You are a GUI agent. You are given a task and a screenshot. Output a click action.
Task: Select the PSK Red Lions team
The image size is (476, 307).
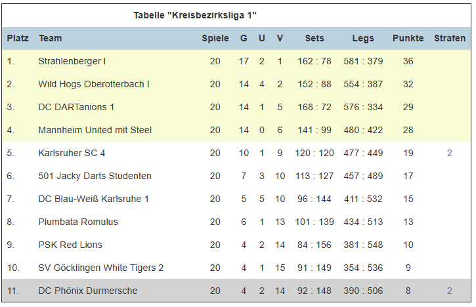[x=70, y=245]
